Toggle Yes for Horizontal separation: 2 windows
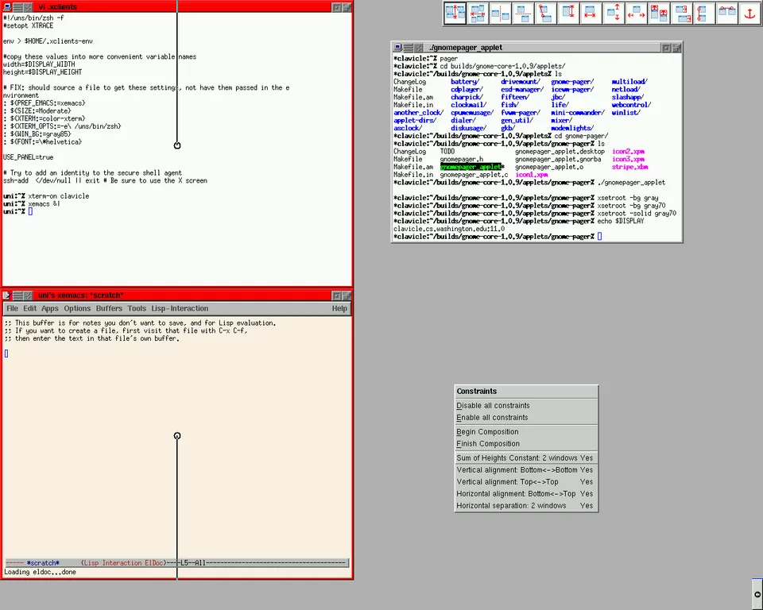Image resolution: width=763 pixels, height=610 pixels. pos(587,505)
